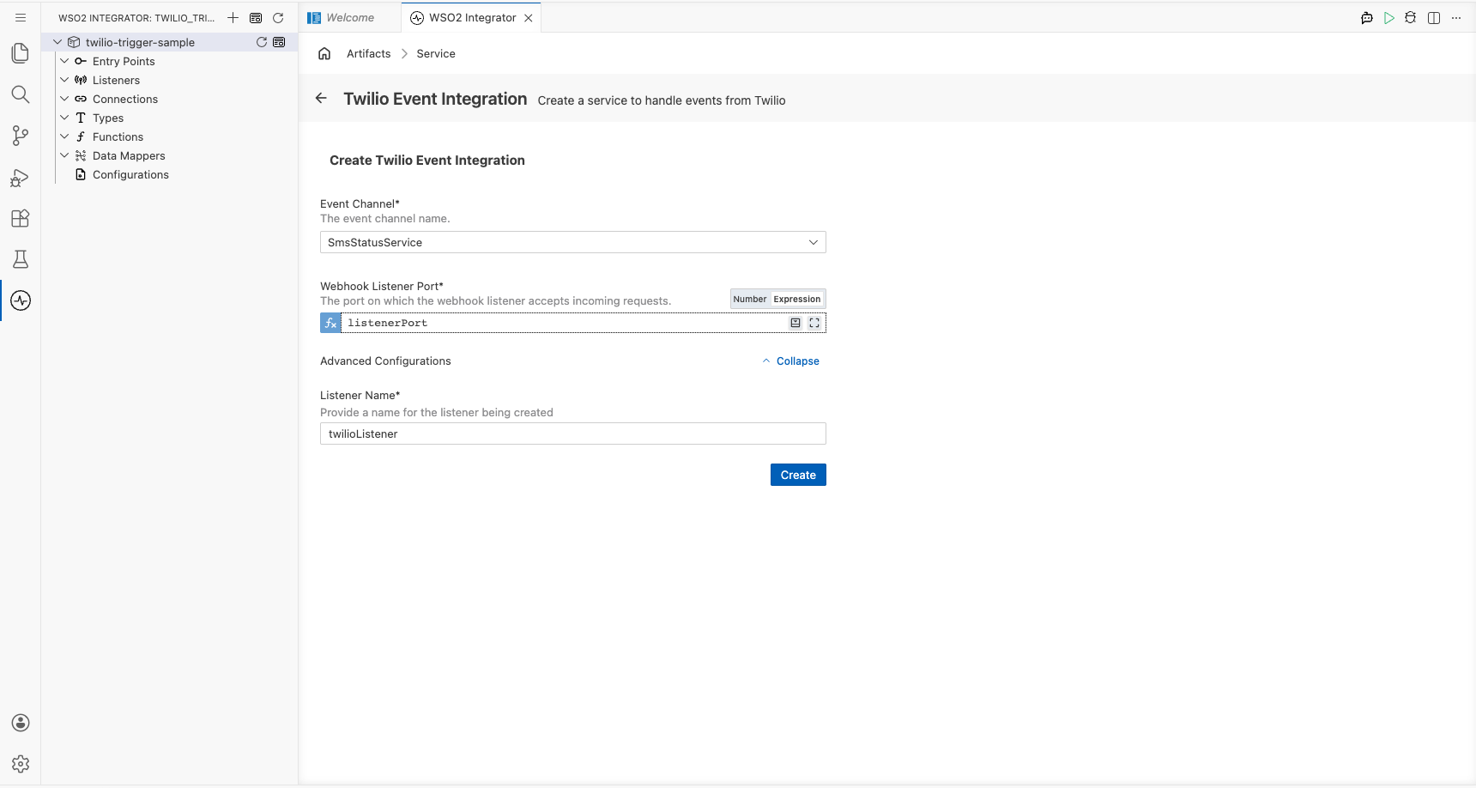Select the Connections label in tree
1476x788 pixels.
125,99
